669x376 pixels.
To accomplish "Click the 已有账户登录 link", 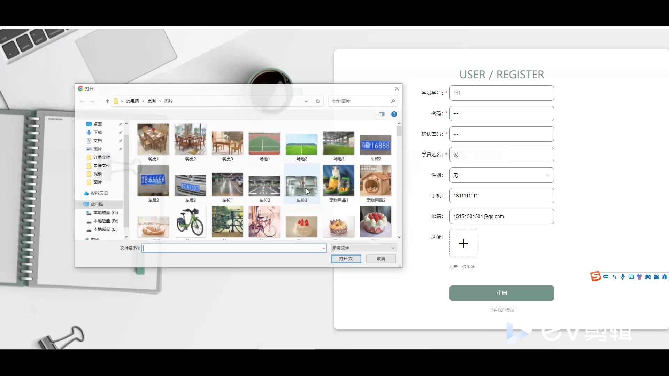I will click(x=501, y=310).
